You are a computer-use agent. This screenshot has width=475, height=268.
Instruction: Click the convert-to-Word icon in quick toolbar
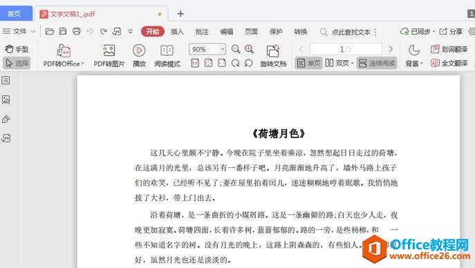click(x=117, y=32)
